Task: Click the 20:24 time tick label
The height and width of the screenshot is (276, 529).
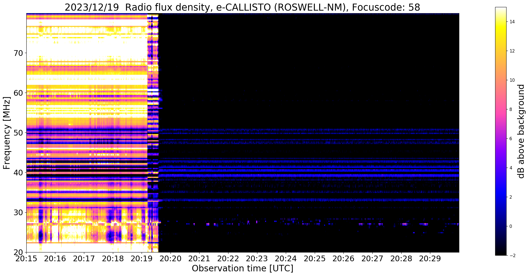Action: [x=286, y=258]
